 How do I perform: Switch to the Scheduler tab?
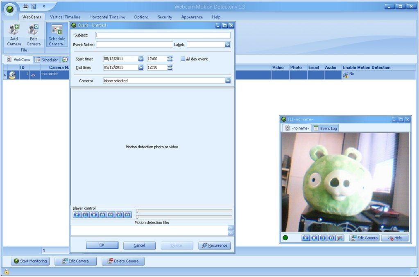[46, 60]
